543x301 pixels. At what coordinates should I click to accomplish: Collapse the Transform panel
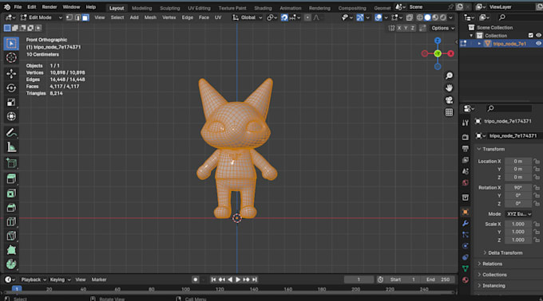click(x=490, y=149)
